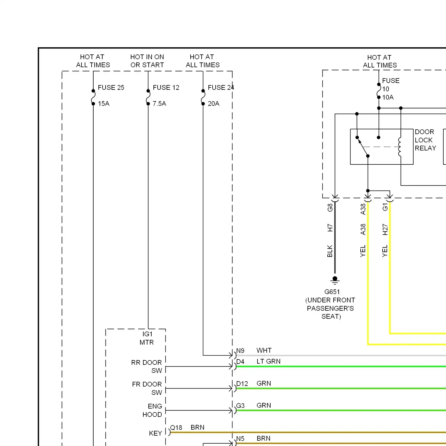This screenshot has height=446, width=446.
Task: Select the WHT wire label
Action: pos(264,350)
